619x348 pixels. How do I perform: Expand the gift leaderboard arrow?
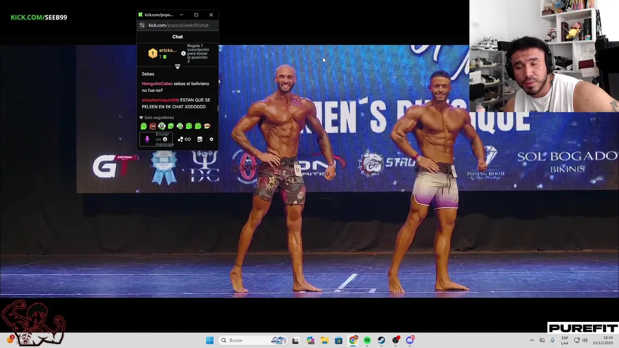177,67
